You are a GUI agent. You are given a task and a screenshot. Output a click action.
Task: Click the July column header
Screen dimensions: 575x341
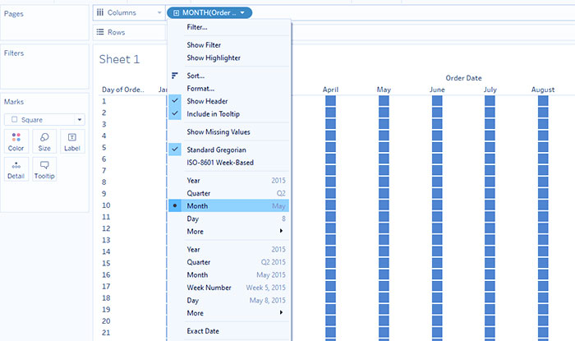pyautogui.click(x=490, y=90)
